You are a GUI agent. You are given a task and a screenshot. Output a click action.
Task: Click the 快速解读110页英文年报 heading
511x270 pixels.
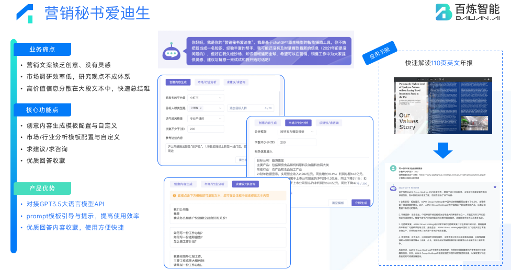439,63
